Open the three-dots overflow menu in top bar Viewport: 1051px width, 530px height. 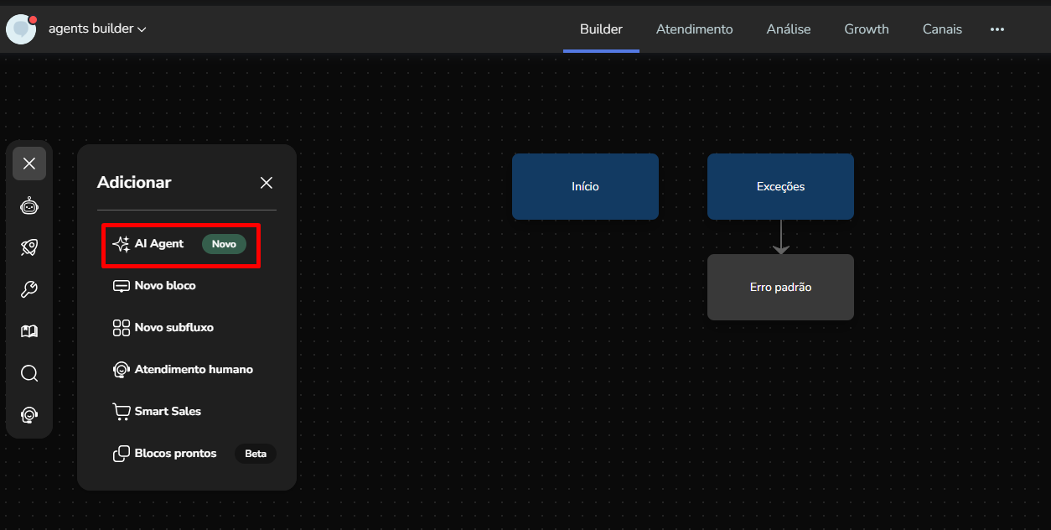click(x=997, y=29)
